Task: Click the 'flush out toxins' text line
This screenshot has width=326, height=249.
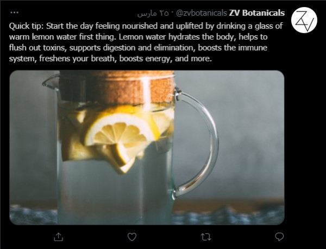Action: 138,48
